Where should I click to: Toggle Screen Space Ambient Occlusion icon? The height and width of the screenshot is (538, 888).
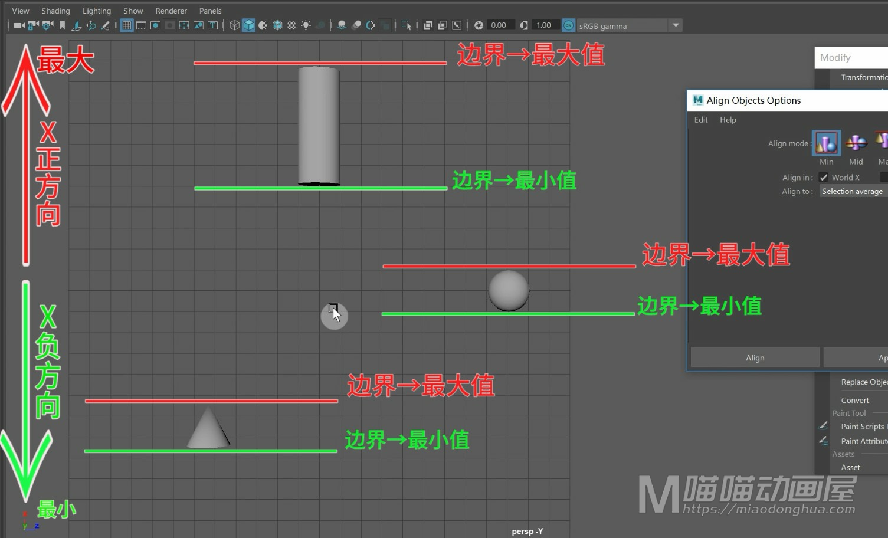(342, 25)
